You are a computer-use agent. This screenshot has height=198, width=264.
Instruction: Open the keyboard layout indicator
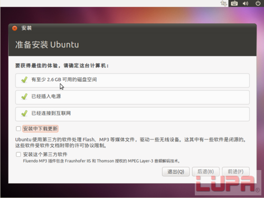[x=234, y=3]
